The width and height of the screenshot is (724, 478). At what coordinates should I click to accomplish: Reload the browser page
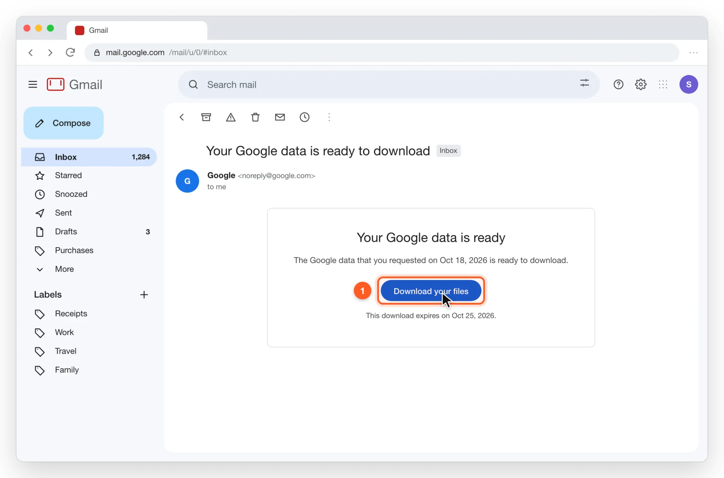70,52
